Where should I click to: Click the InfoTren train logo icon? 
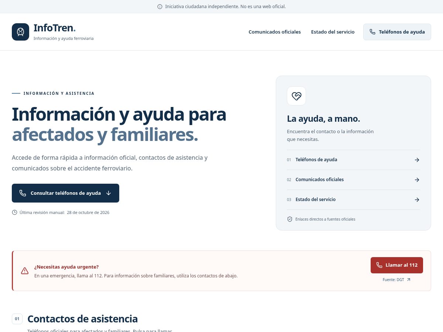click(20, 32)
